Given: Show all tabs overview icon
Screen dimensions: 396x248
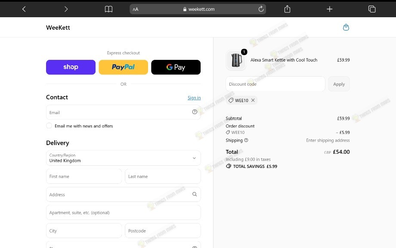Looking at the screenshot, I should pos(372,9).
